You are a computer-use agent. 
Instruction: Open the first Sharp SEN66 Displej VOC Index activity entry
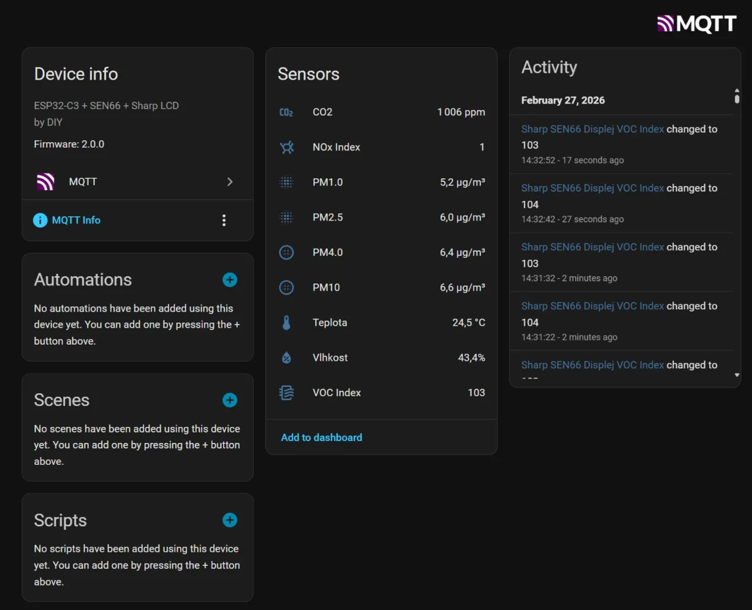pyautogui.click(x=592, y=129)
